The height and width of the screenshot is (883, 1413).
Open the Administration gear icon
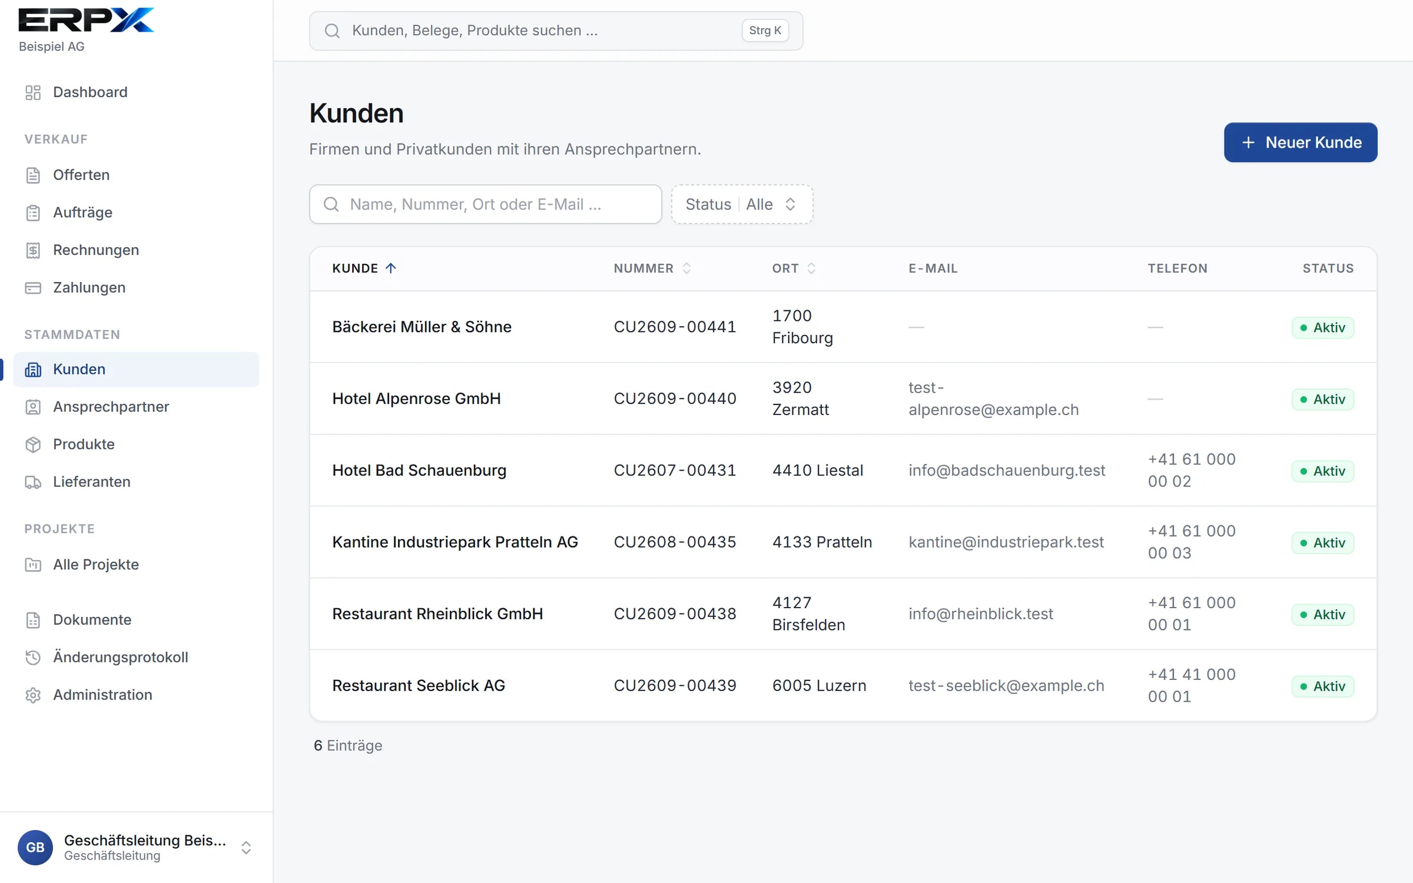click(x=33, y=695)
